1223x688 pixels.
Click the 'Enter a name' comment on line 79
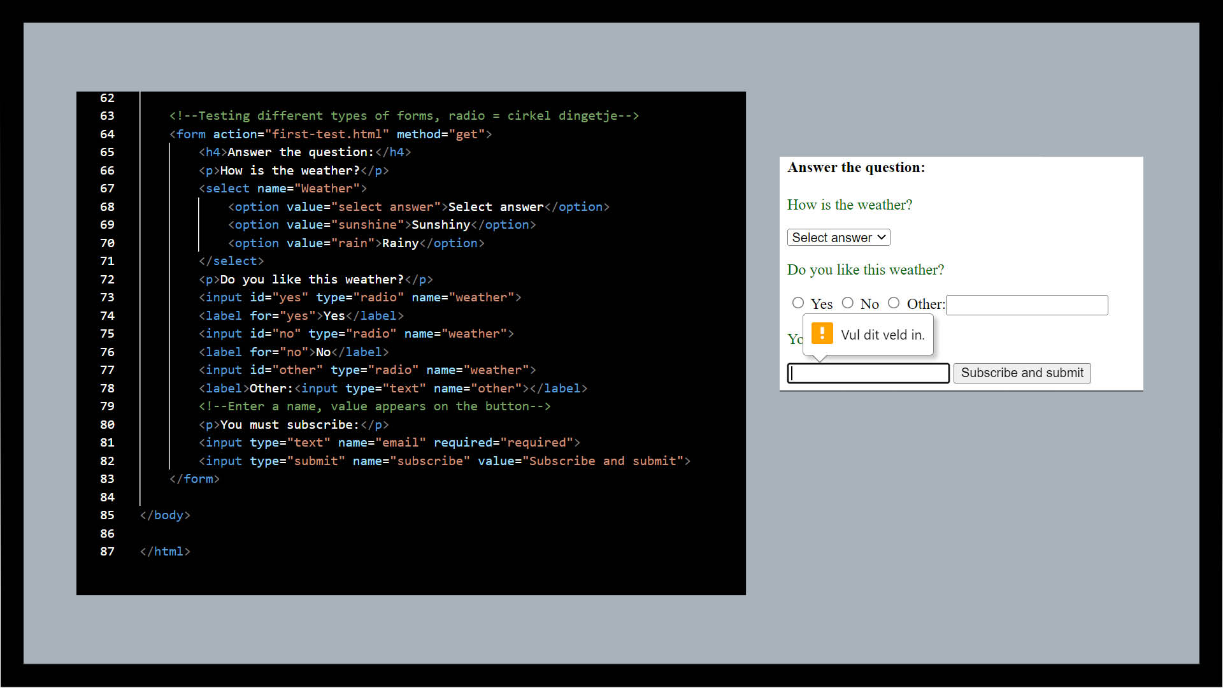(x=376, y=406)
